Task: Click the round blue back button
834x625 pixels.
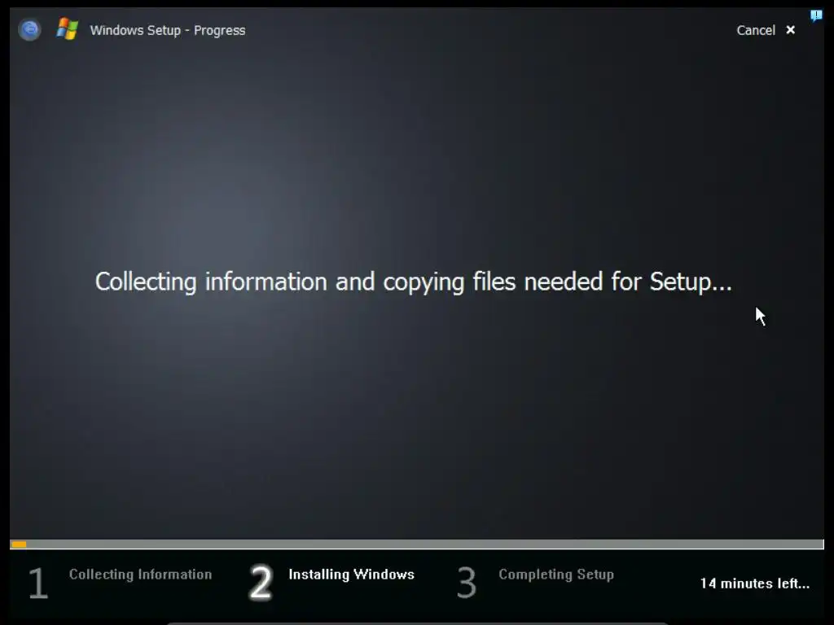Action: (x=30, y=30)
